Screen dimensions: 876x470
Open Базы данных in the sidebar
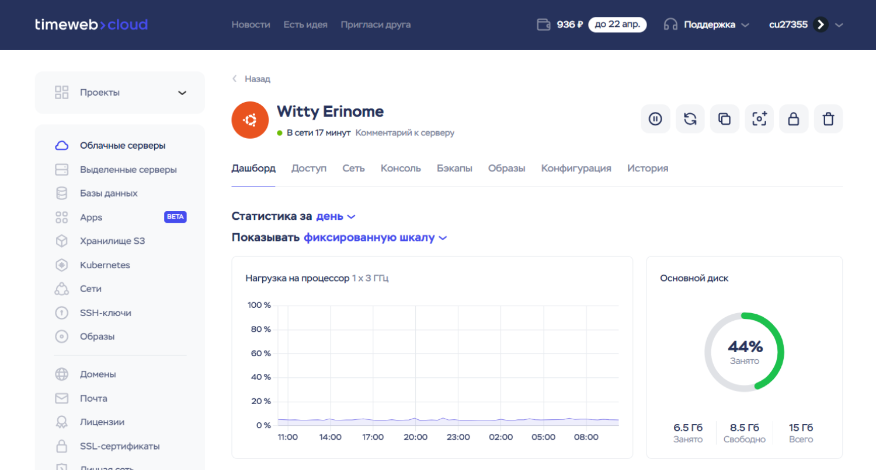point(109,193)
